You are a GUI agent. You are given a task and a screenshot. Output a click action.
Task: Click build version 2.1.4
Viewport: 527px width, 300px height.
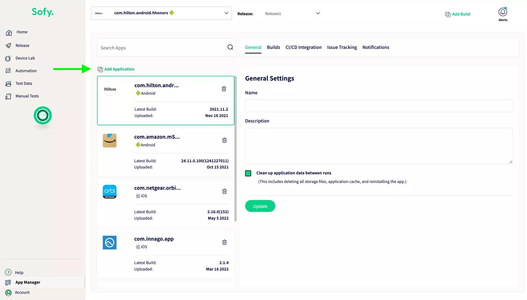pyautogui.click(x=224, y=263)
